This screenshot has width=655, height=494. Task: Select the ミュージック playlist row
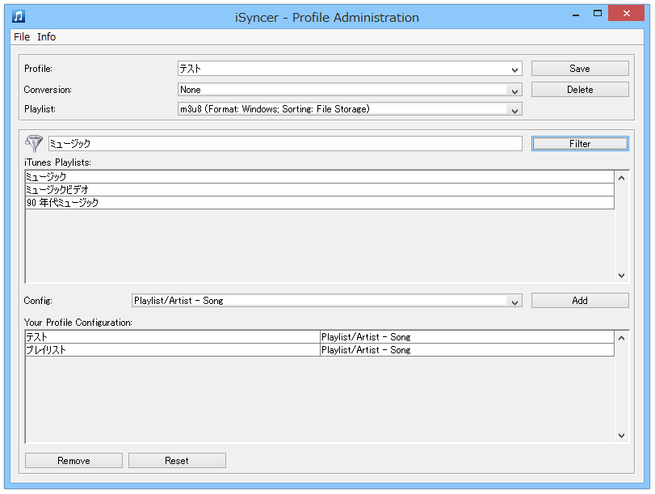click(x=320, y=176)
